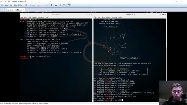Viewport: 187px width, 105px height.
Task: Open the snapshot manager icon
Action: (x=47, y=5)
